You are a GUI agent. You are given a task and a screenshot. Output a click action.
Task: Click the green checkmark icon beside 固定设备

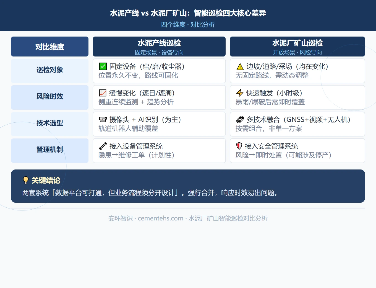103,66
